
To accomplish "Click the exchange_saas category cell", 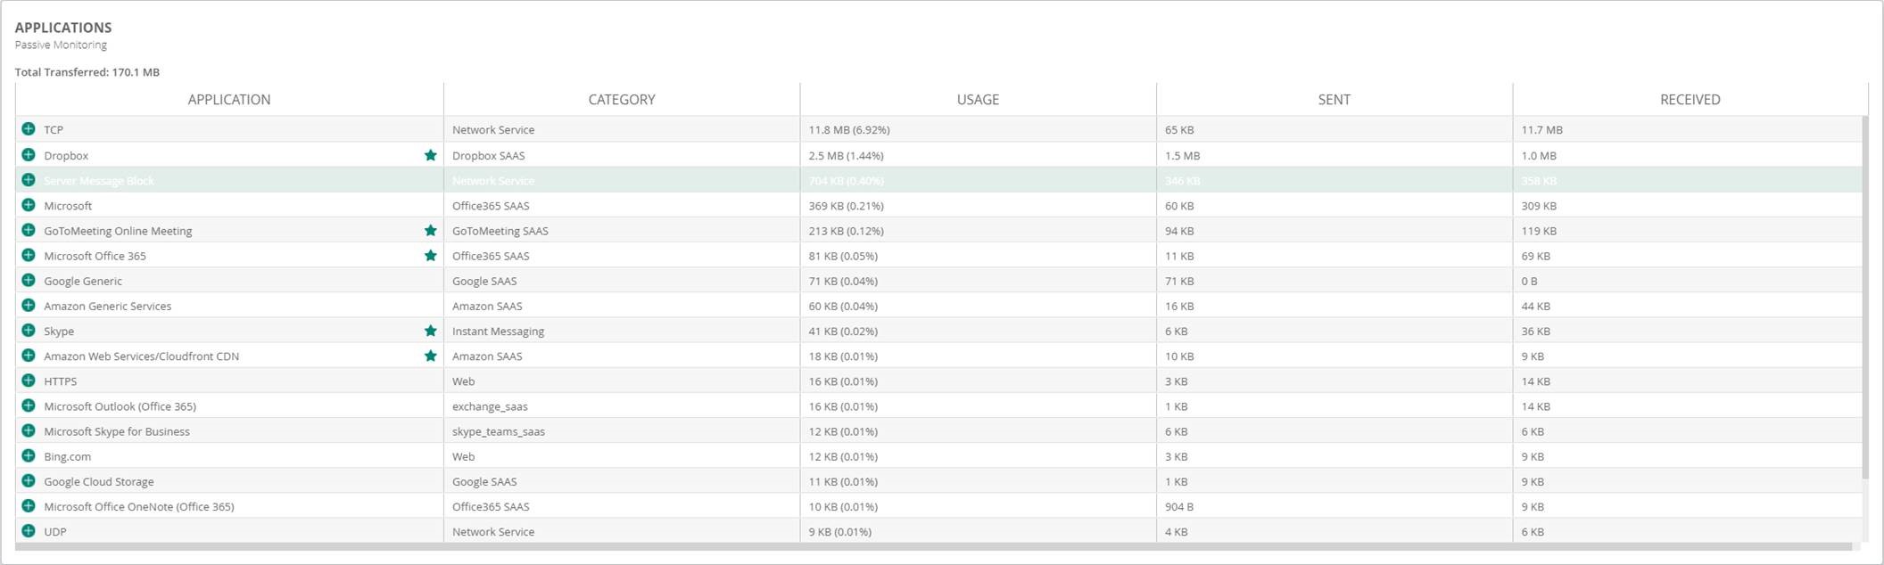I will pos(622,406).
